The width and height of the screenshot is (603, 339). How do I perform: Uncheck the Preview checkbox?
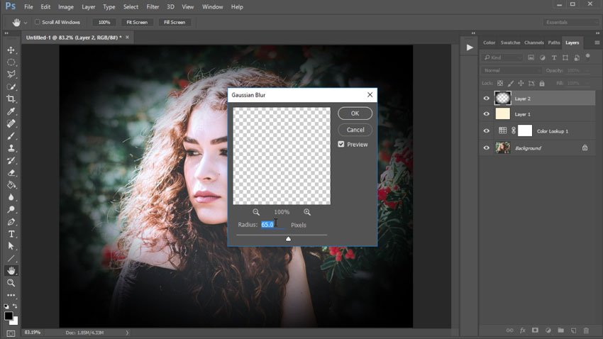pos(341,144)
